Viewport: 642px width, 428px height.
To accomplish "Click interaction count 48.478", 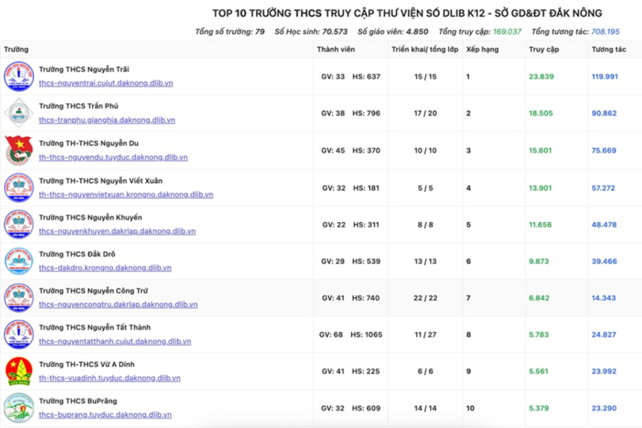I will (x=604, y=225).
